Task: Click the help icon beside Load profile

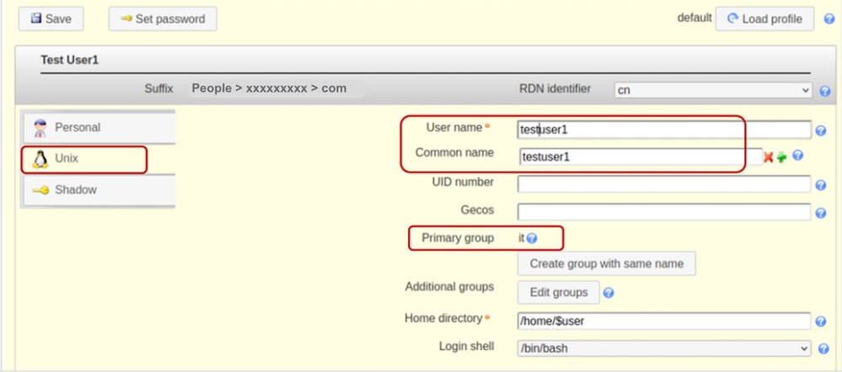Action: pos(829,19)
